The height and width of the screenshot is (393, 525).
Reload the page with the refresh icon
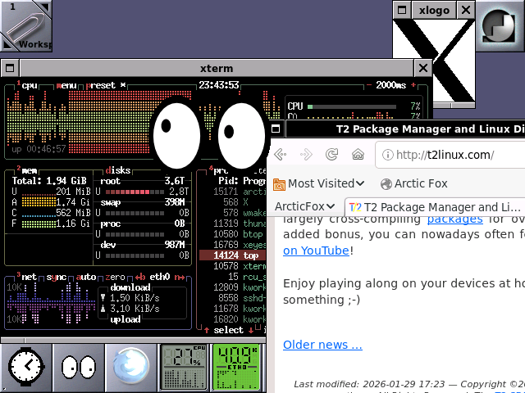pos(332,155)
